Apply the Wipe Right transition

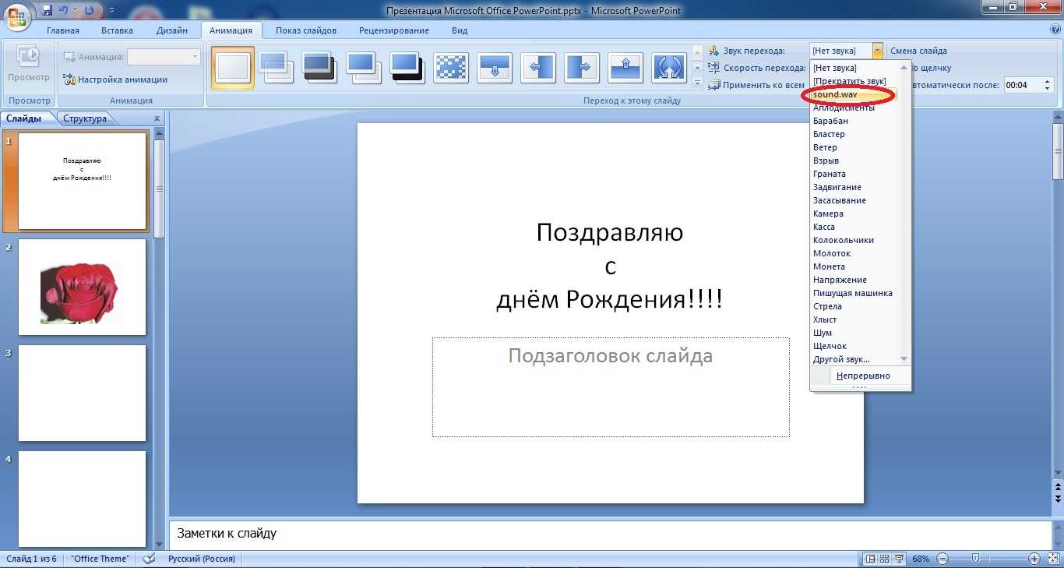pos(581,68)
